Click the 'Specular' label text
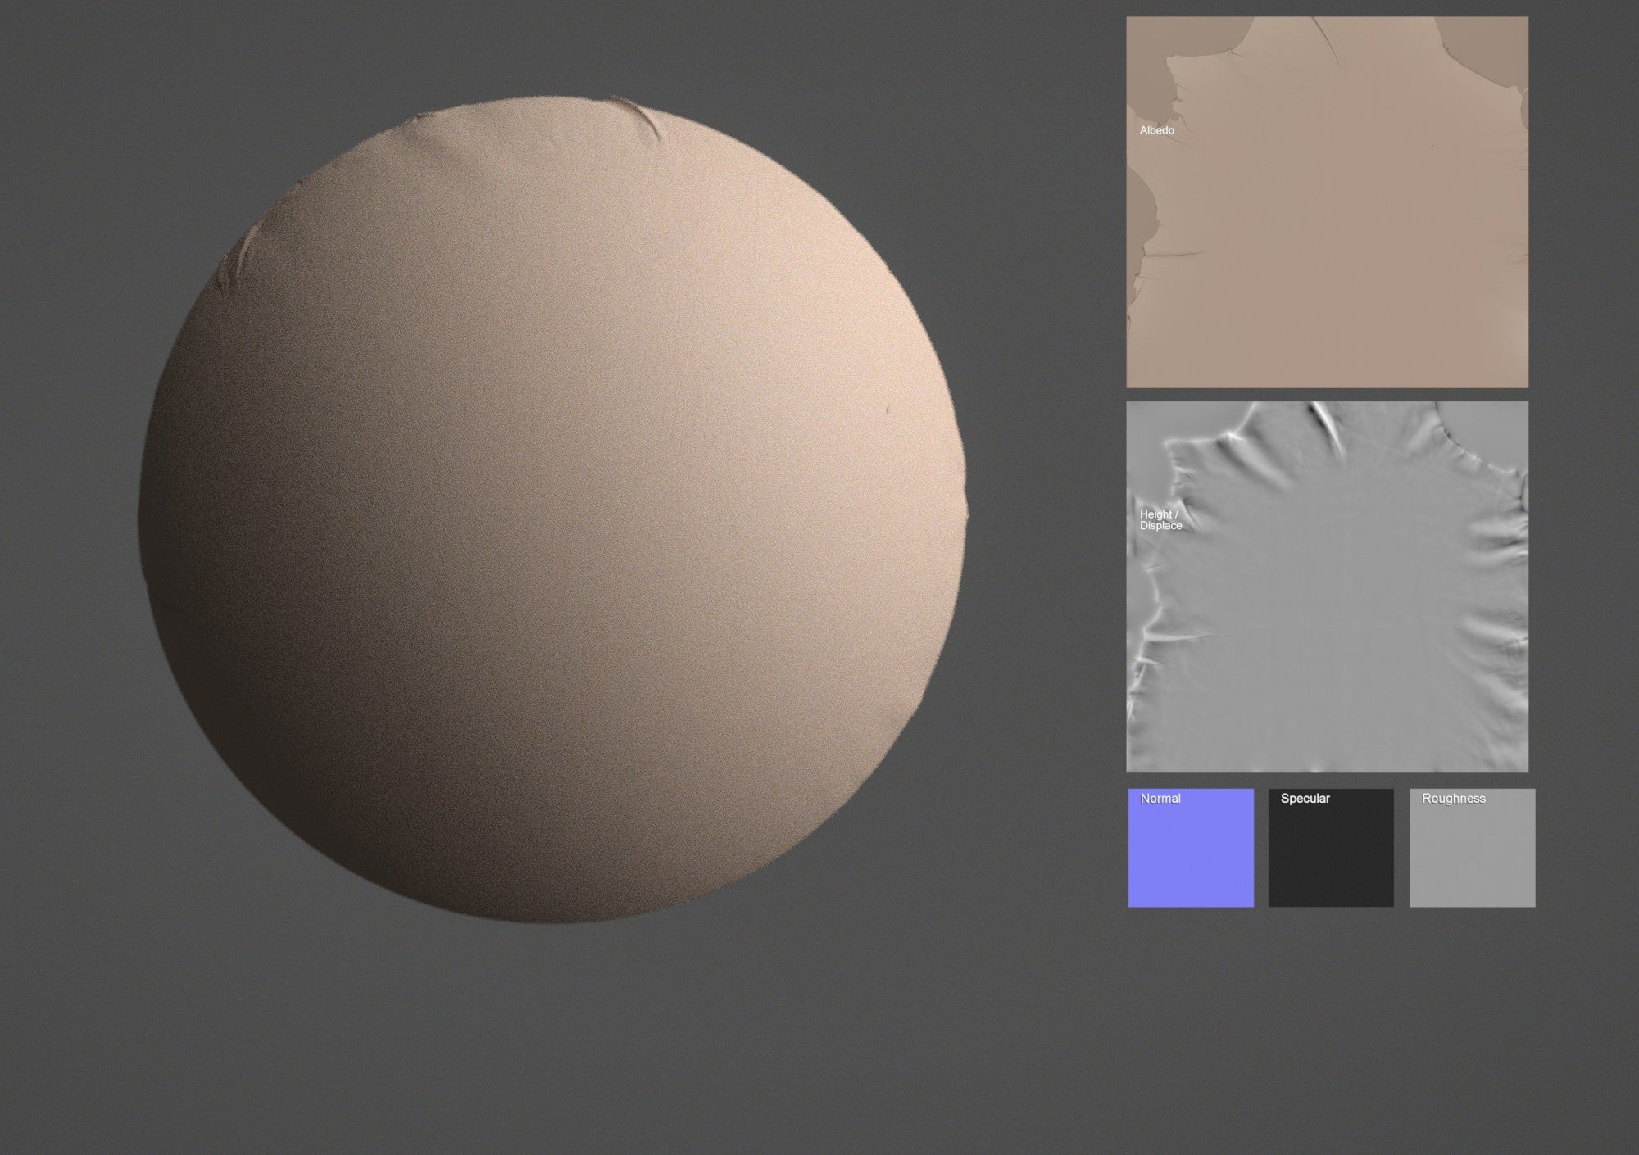This screenshot has height=1155, width=1639. 1305,799
